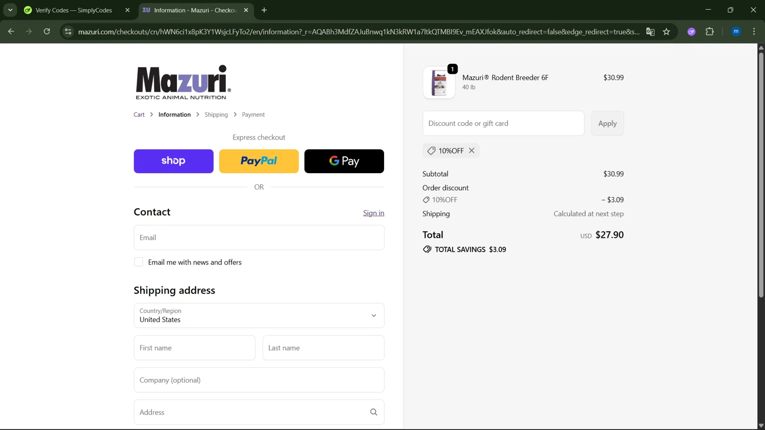Click the Mazuri Exotic Animal Nutrition logo
This screenshot has height=430, width=765.
183,82
